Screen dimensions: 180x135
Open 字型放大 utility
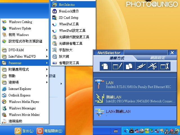(73, 50)
